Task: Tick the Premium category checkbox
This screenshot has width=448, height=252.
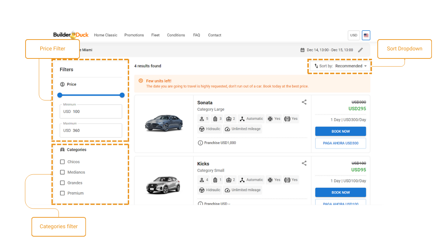Action: [x=62, y=193]
